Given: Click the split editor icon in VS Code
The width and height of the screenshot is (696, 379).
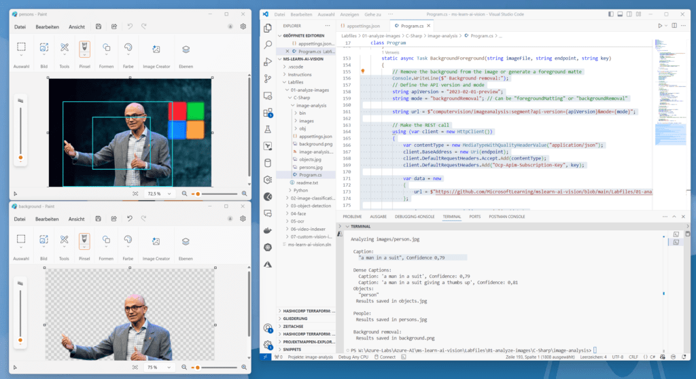Looking at the screenshot, I should pyautogui.click(x=674, y=26).
